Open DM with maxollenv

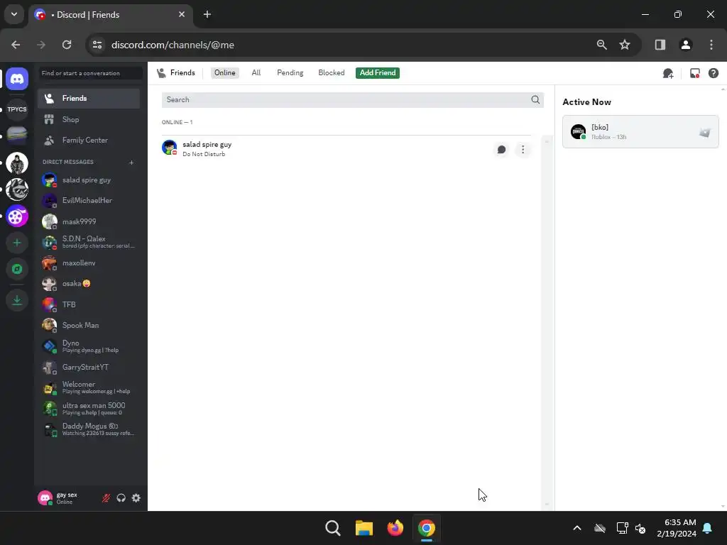point(89,263)
